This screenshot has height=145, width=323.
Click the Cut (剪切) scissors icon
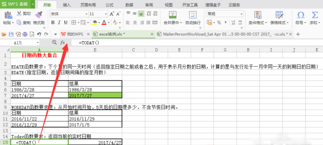(19, 14)
